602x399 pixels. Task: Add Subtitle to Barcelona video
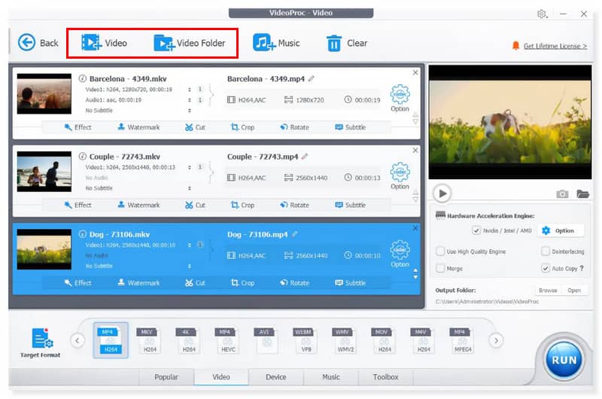[x=350, y=127]
